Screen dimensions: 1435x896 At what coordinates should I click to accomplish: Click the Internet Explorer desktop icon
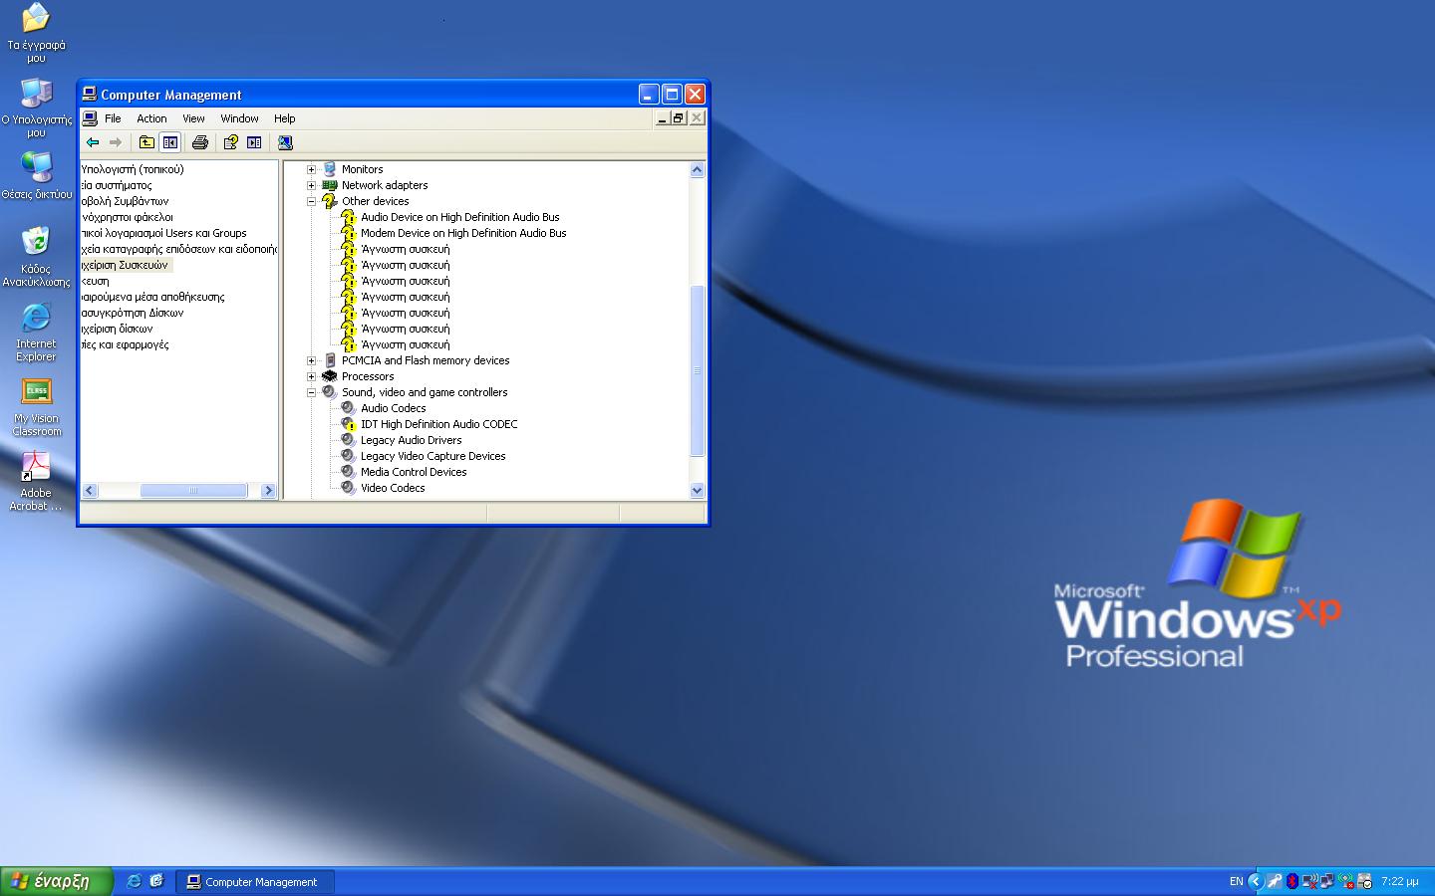[x=36, y=332]
